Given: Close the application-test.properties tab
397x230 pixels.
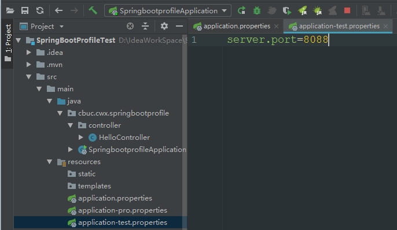Looking at the screenshot, I should (x=385, y=26).
